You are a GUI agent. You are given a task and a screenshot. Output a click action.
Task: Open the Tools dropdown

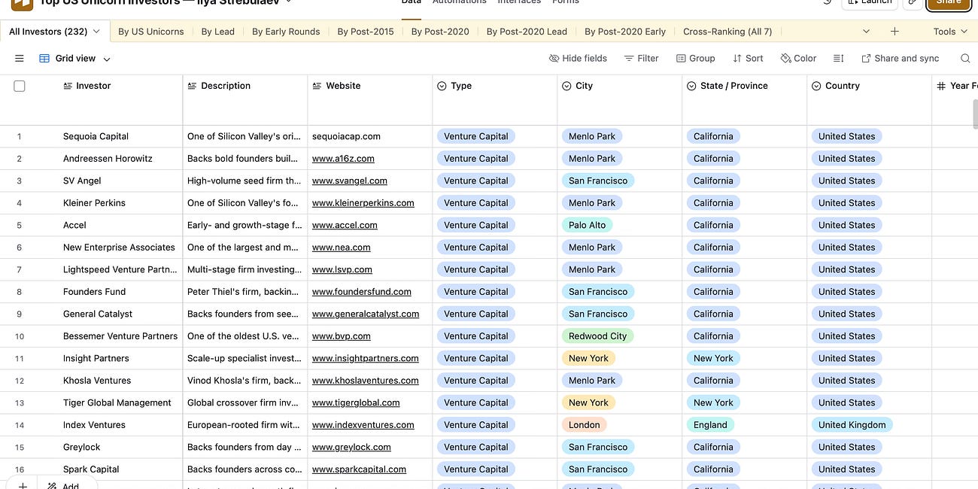(x=950, y=32)
